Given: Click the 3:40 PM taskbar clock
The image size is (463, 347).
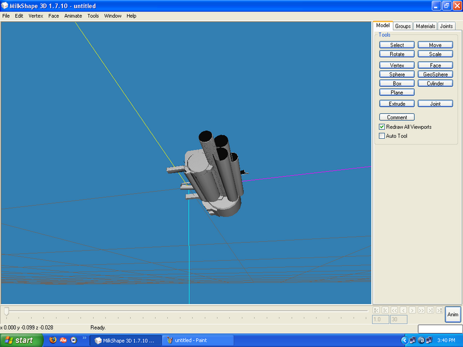Looking at the screenshot, I should (446, 340).
